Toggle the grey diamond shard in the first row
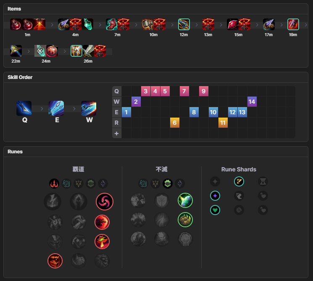 pos(215,181)
